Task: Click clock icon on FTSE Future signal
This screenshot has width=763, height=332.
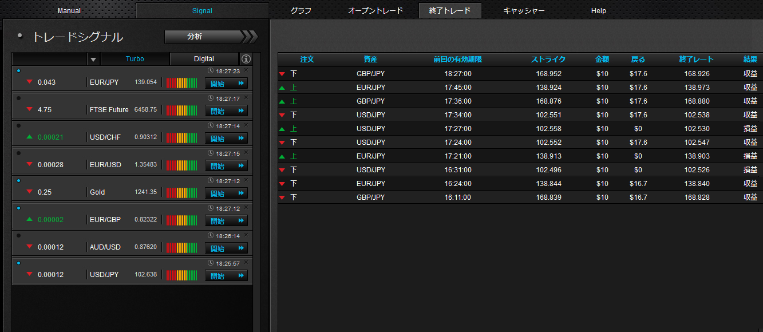Action: pyautogui.click(x=211, y=98)
